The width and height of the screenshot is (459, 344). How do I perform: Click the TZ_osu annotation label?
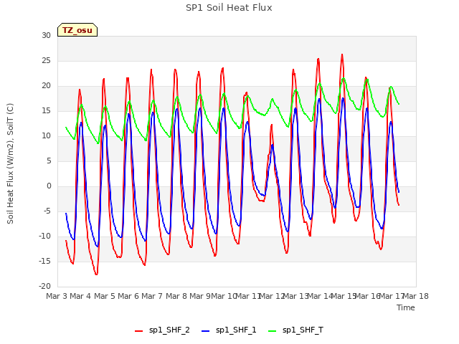click(x=77, y=30)
